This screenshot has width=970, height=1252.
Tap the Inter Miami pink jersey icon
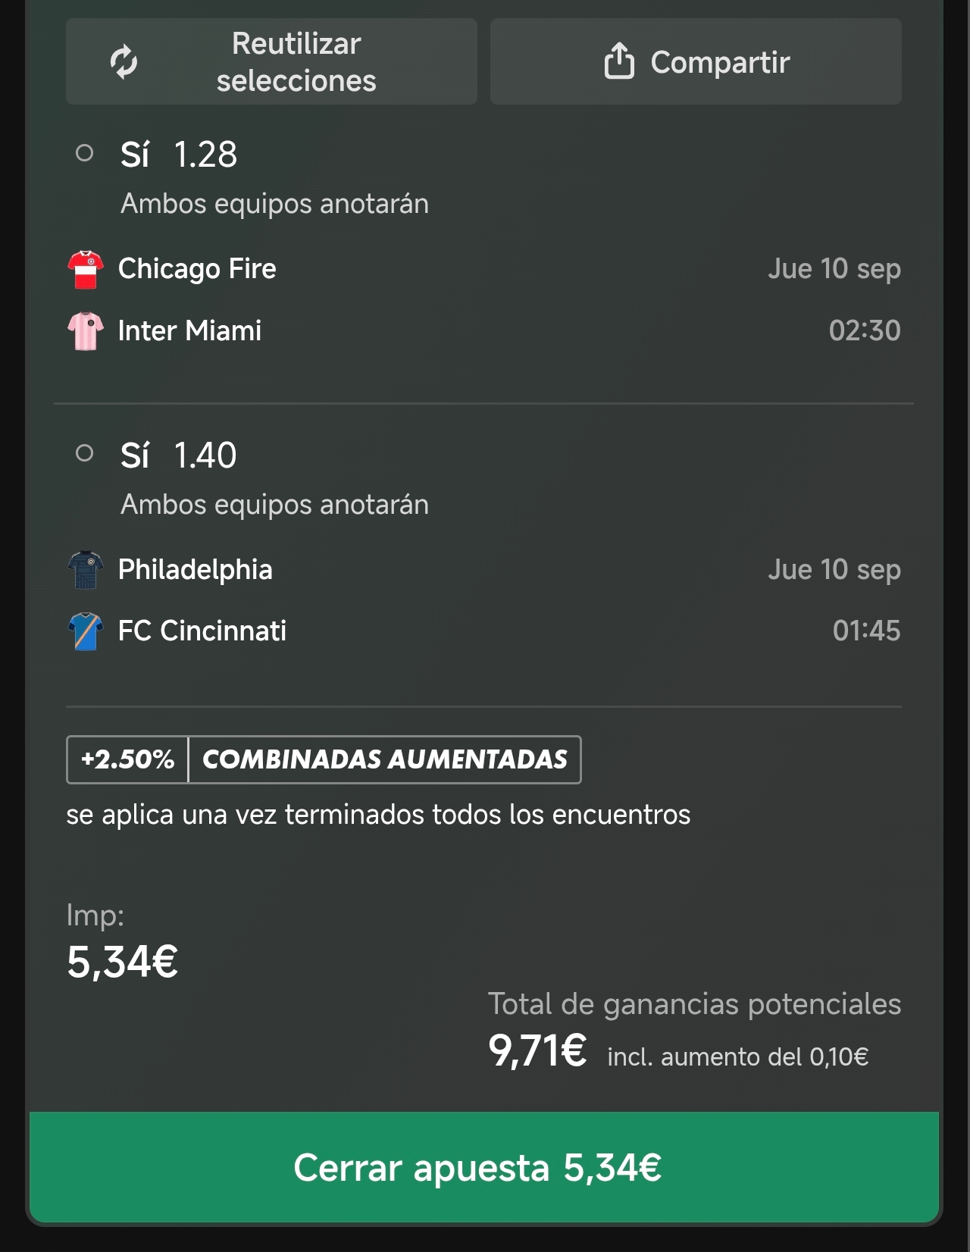(86, 331)
